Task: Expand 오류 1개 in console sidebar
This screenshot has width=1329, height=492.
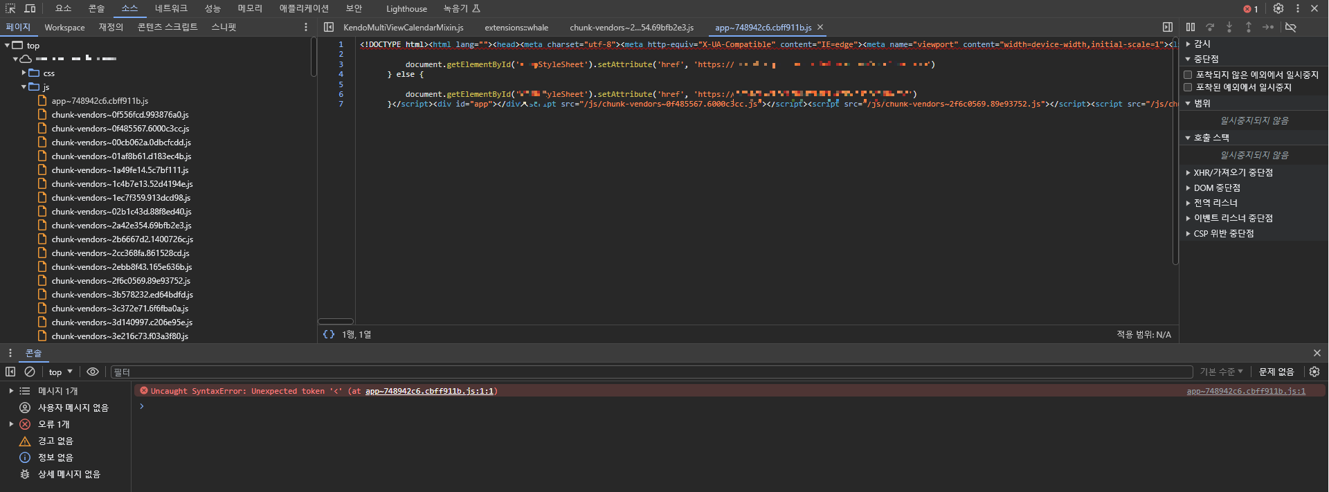Action: point(11,424)
